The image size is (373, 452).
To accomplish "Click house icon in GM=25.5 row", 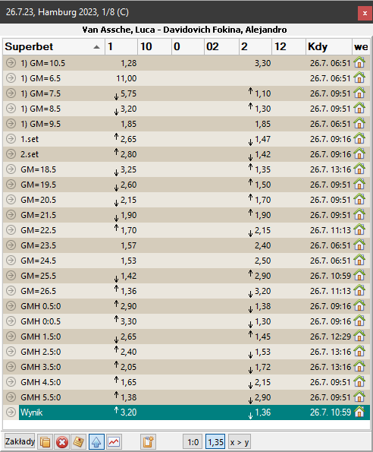I will pos(359,275).
